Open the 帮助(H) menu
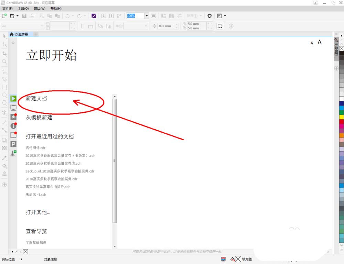The image size is (344, 264). click(56, 9)
